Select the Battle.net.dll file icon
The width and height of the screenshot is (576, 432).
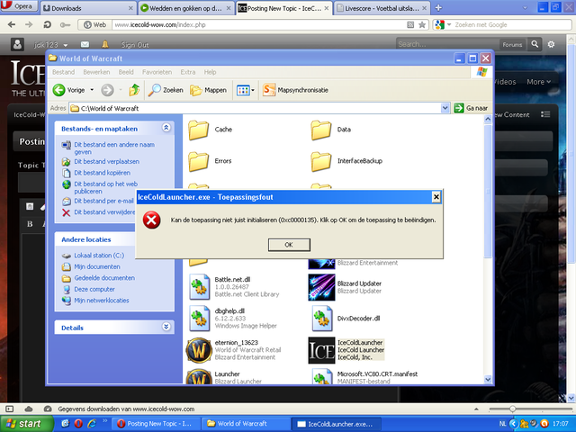pyautogui.click(x=200, y=287)
